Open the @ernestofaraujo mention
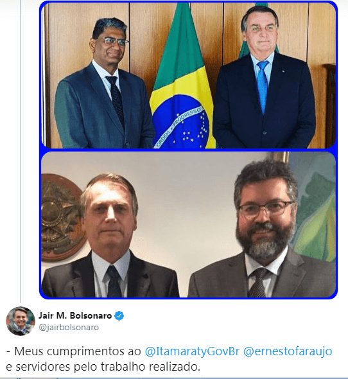The width and height of the screenshot is (348, 379). click(288, 351)
